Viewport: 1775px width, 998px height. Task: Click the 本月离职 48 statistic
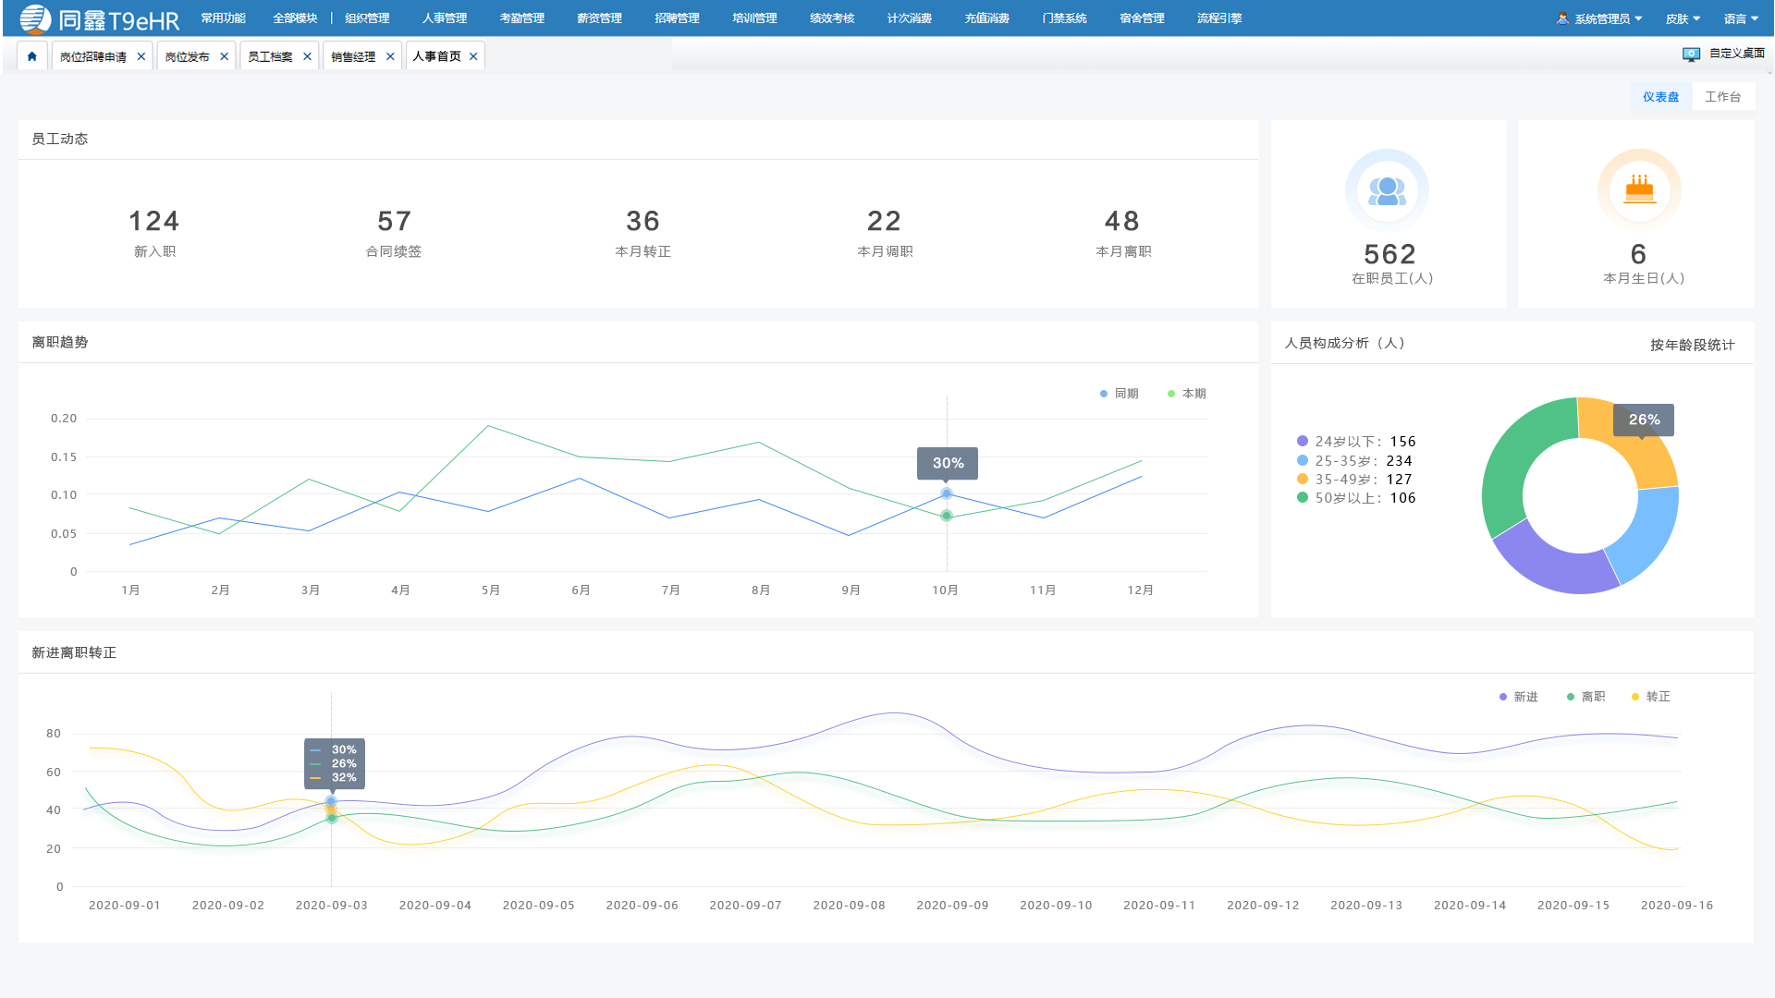point(1123,233)
